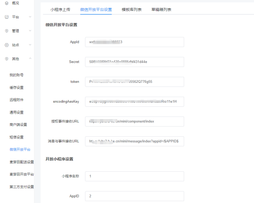The height and width of the screenshot is (203, 254).
Task: Focus the encodingAesKey input field
Action: 135,102
